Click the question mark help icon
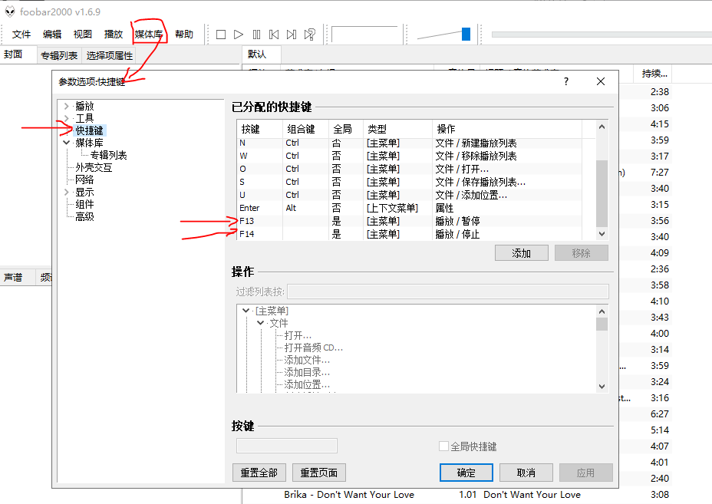712x504 pixels. pos(566,81)
